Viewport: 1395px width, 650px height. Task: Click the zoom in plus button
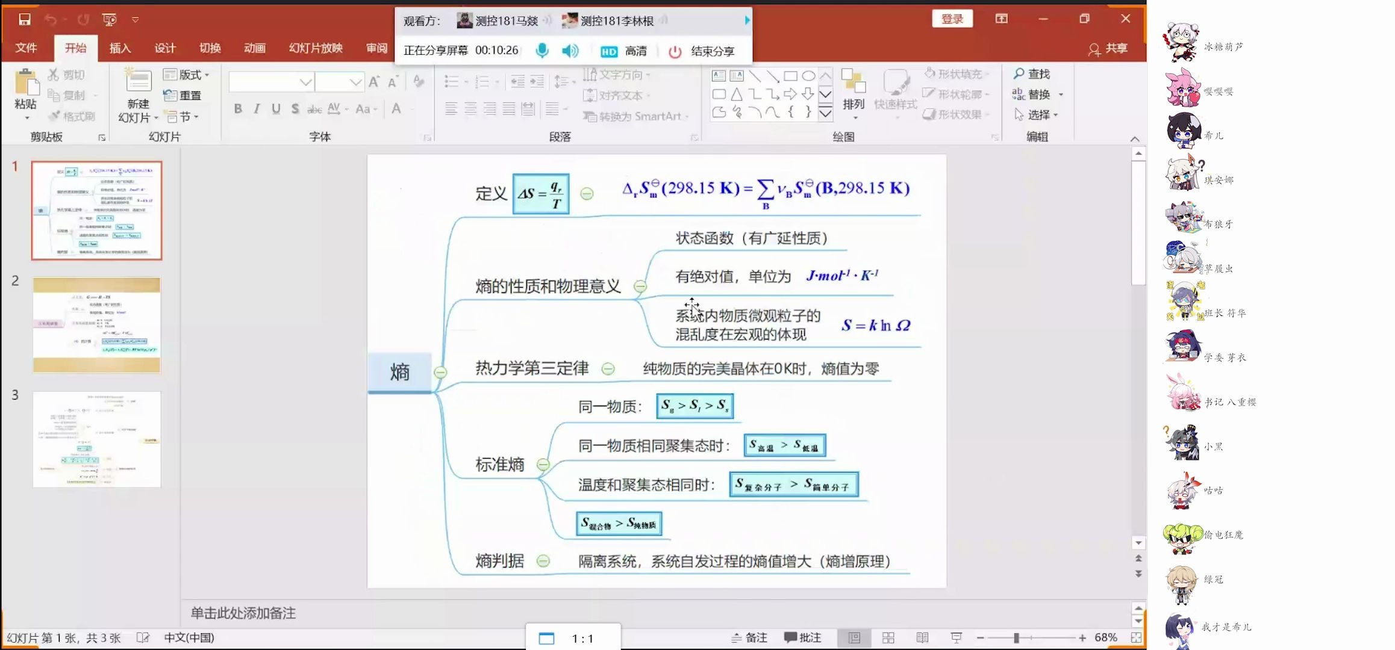[1082, 638]
